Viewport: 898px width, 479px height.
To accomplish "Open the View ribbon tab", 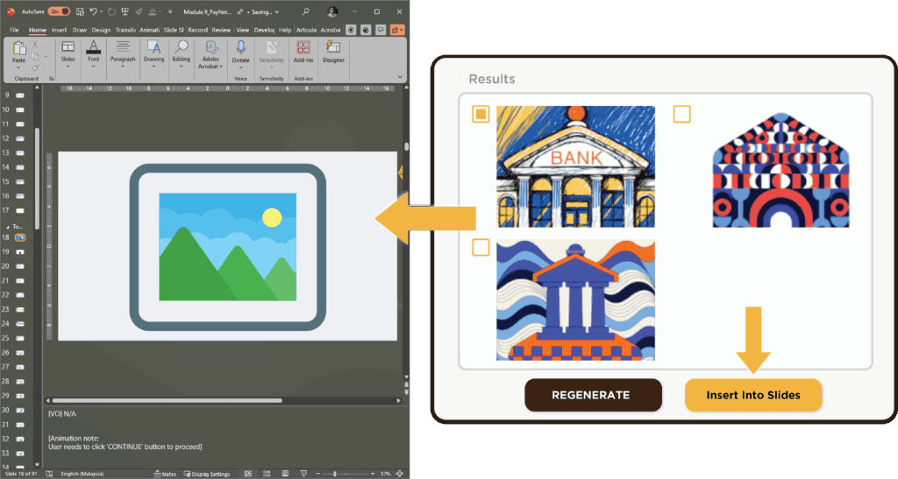I will click(243, 30).
